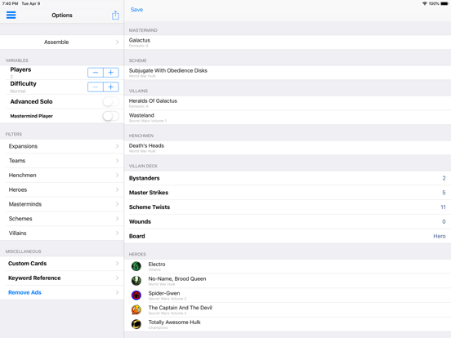The width and height of the screenshot is (451, 338).
Task: Click the Board Hero value
Action: [x=440, y=236]
